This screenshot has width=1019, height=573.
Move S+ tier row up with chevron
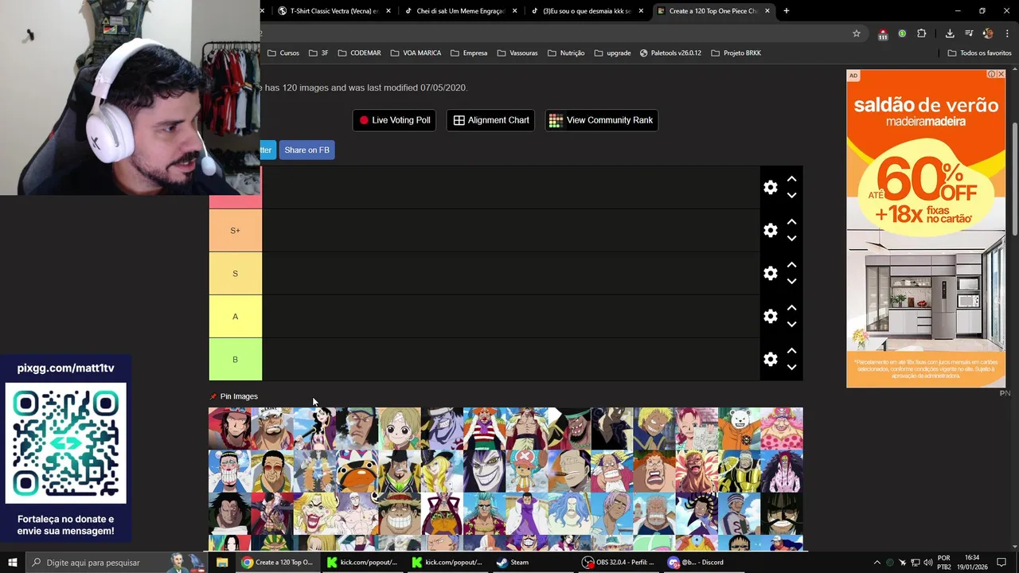[791, 222]
